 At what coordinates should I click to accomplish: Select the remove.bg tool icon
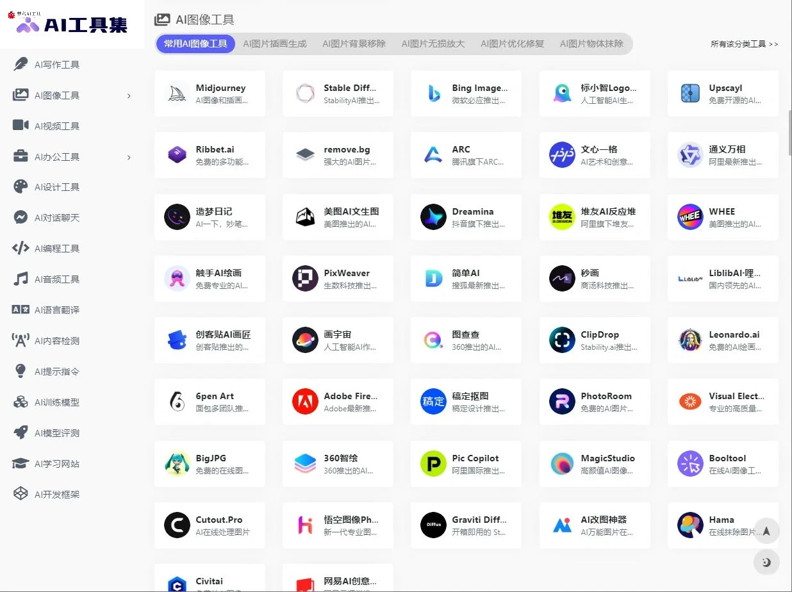[305, 155]
